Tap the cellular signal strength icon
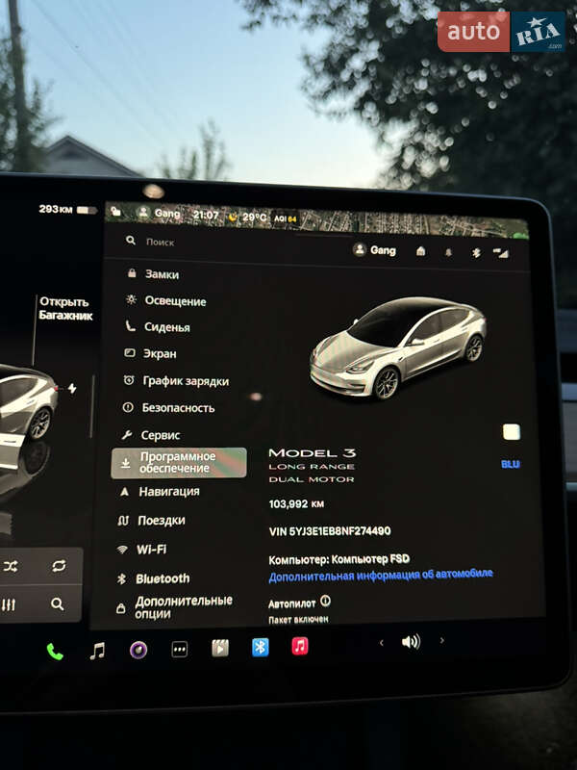Screen dimensions: 577x770 501,253
